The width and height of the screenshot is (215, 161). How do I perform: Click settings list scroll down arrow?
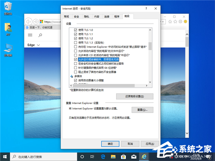pyautogui.click(x=150, y=82)
